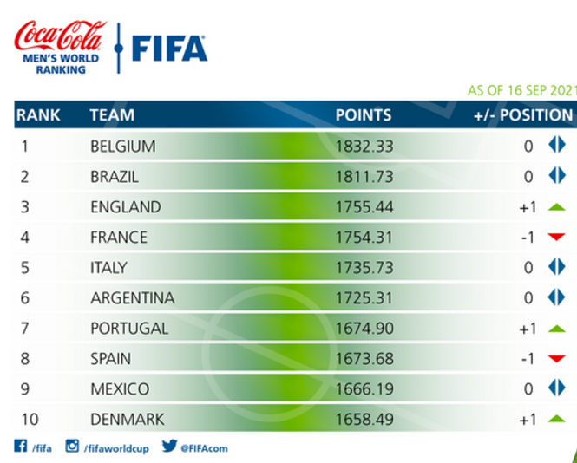Click the FIFA logo

(170, 49)
